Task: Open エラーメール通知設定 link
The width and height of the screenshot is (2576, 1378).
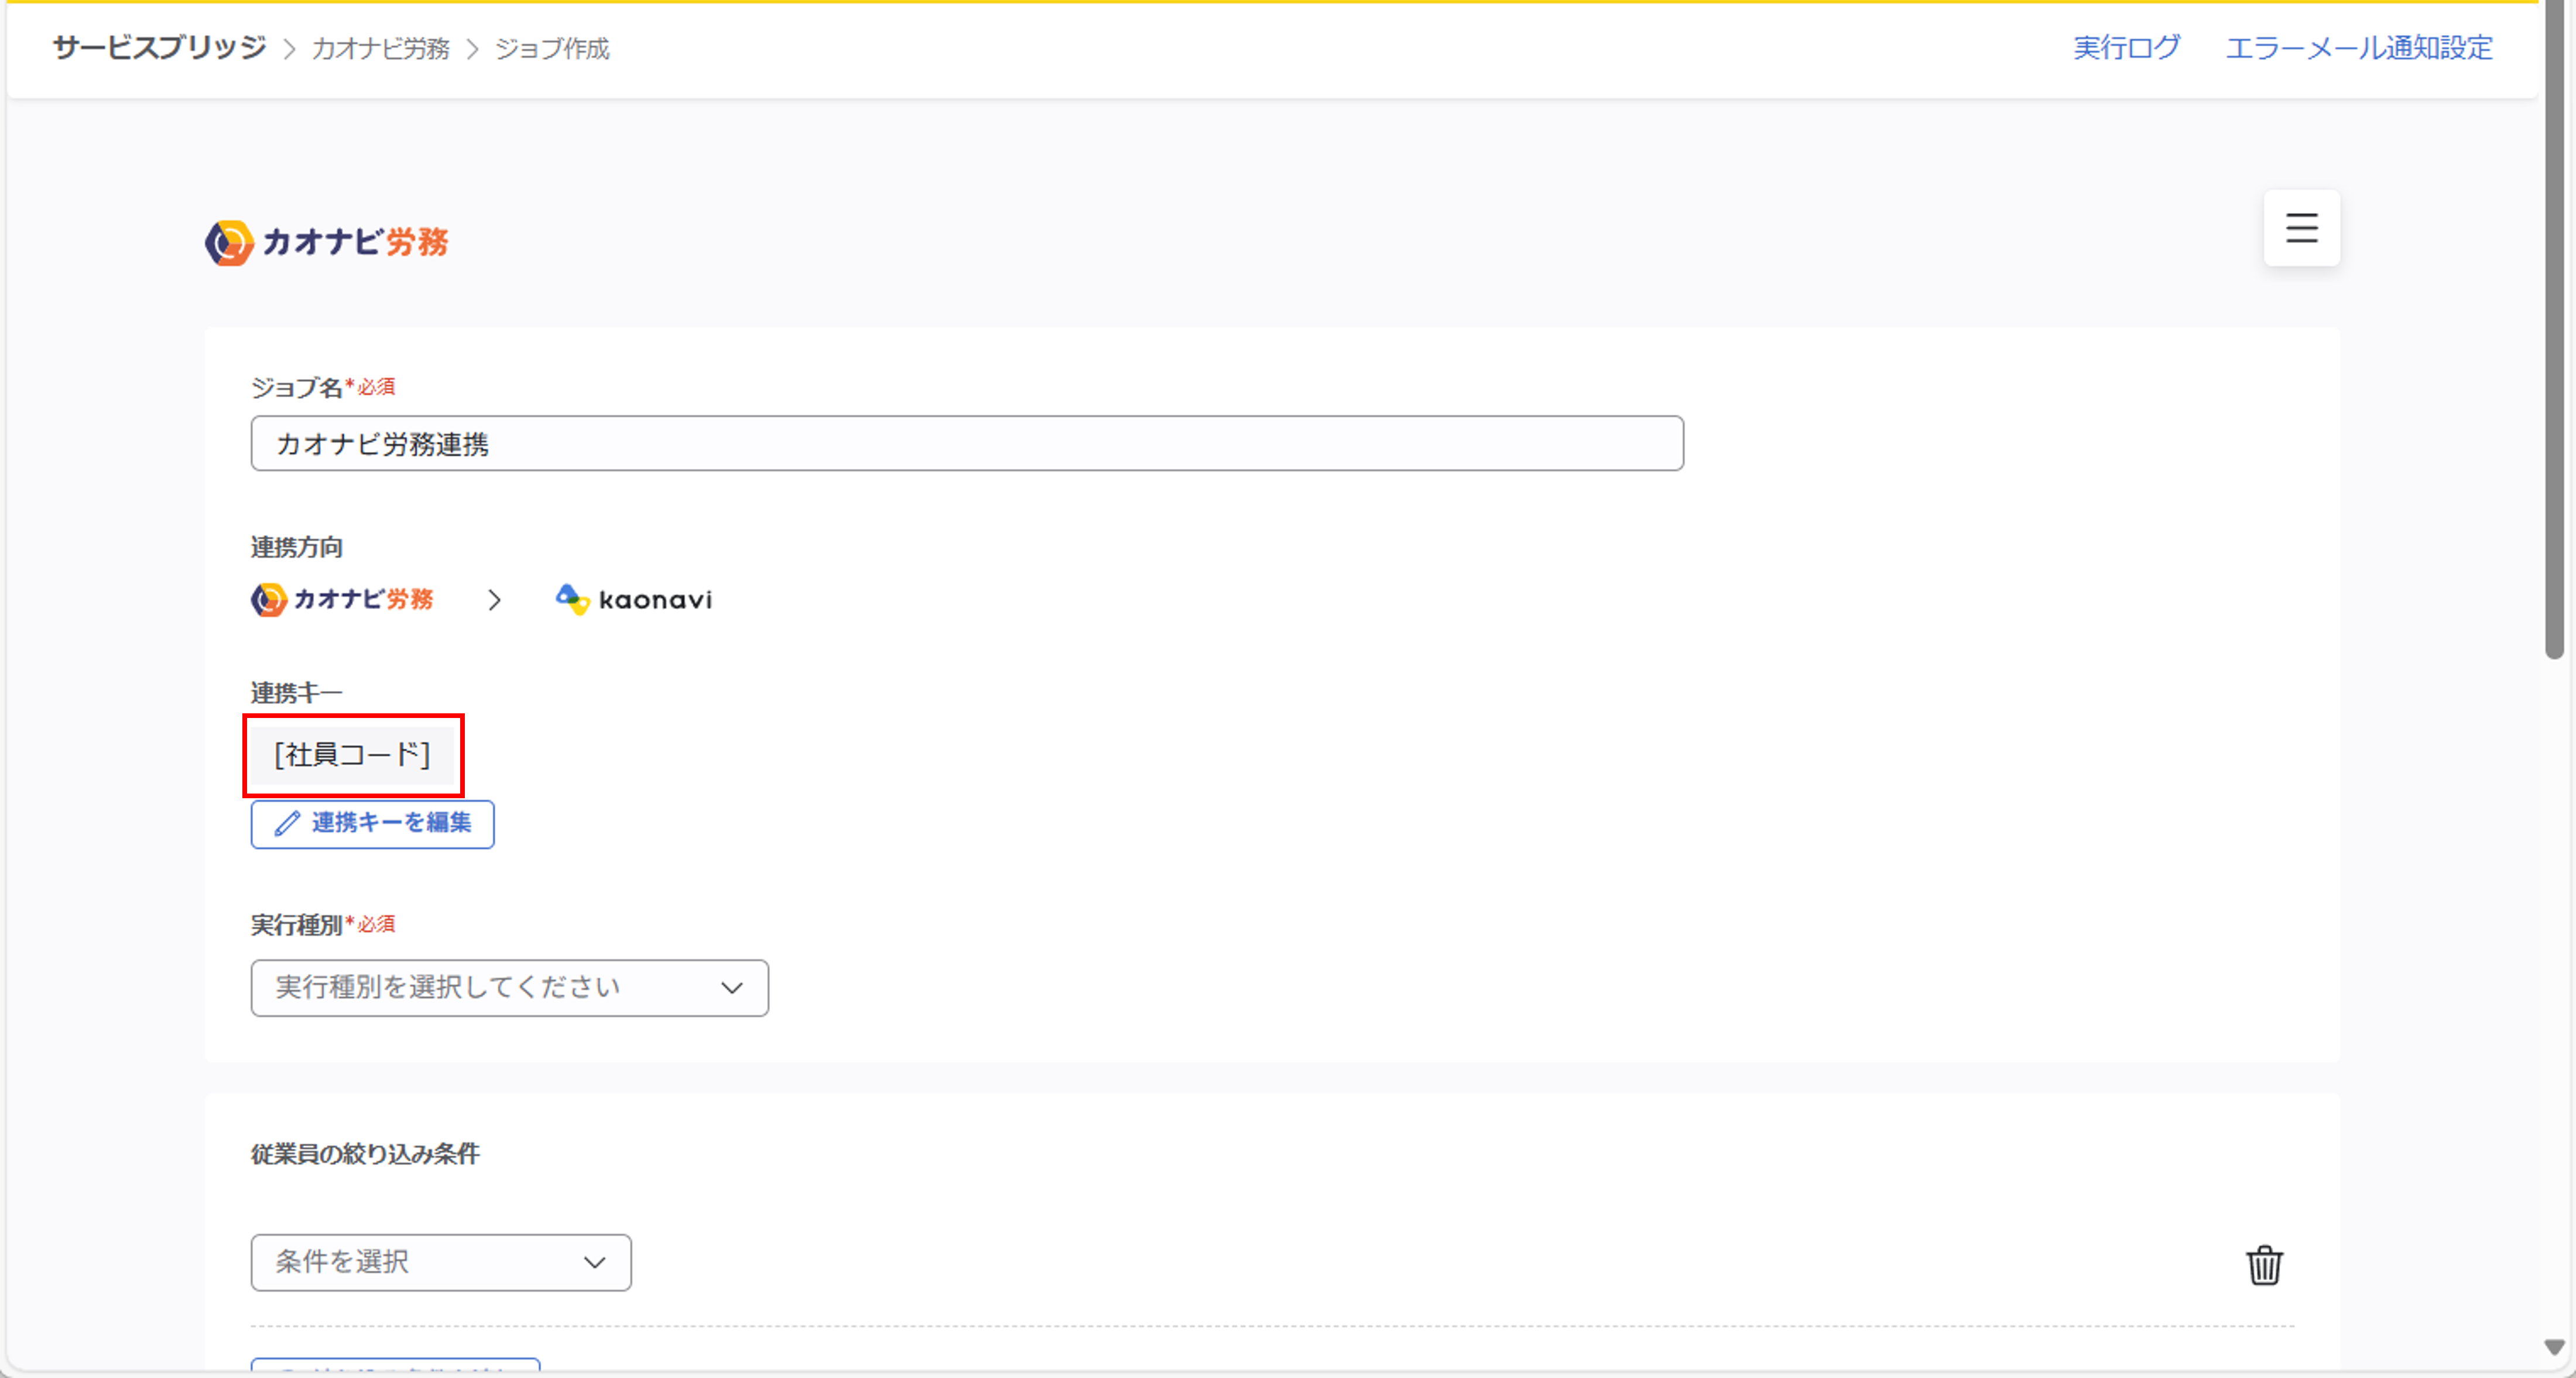Action: [x=2358, y=48]
